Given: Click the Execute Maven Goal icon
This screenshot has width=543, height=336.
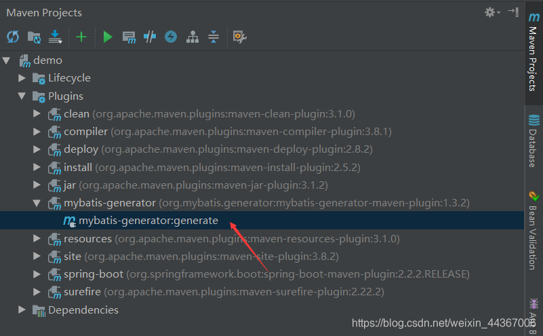Looking at the screenshot, I should [129, 37].
